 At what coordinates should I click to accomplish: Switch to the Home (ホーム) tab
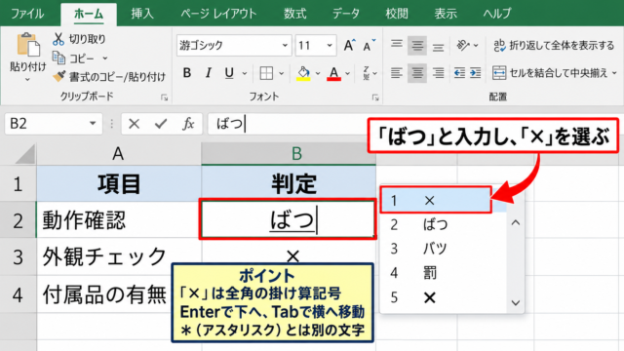pyautogui.click(x=89, y=14)
